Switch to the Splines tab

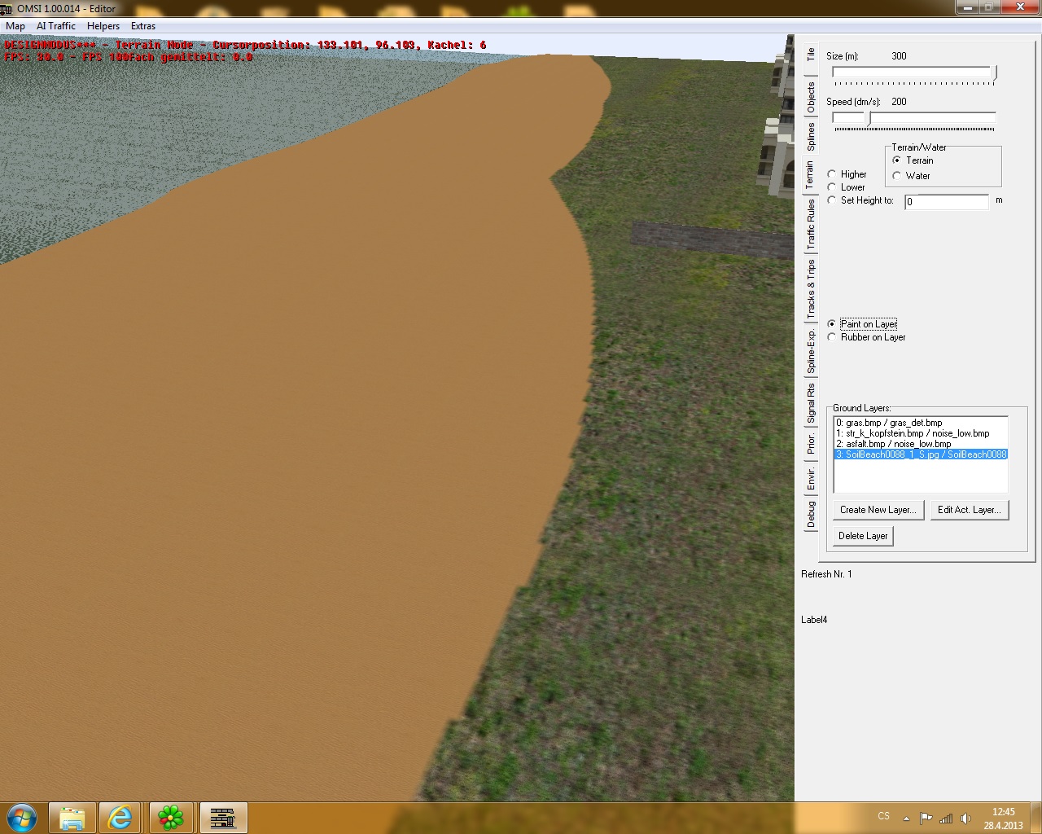(x=811, y=136)
